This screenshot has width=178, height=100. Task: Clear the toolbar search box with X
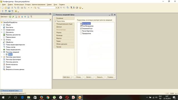58,8
